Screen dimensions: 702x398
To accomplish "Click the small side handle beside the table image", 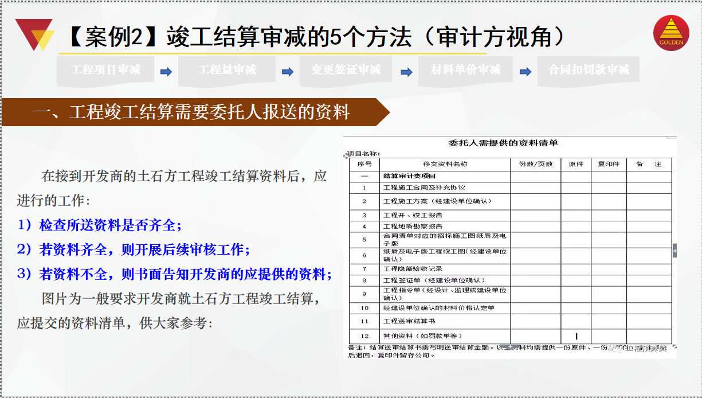I will pyautogui.click(x=674, y=251).
